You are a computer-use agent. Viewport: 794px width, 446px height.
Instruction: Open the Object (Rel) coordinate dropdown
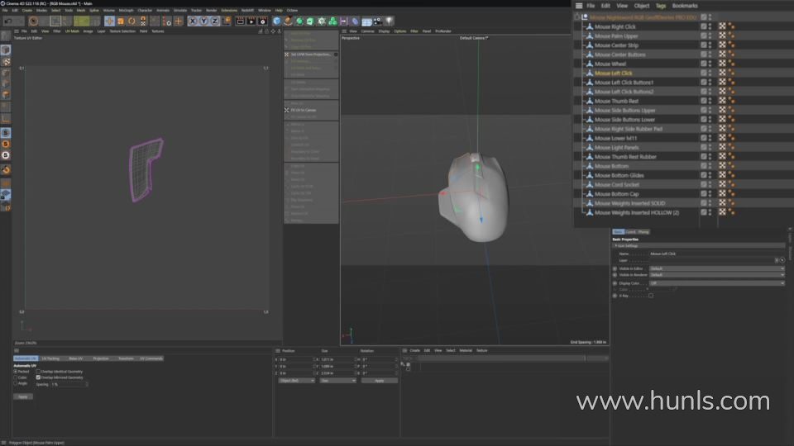296,381
